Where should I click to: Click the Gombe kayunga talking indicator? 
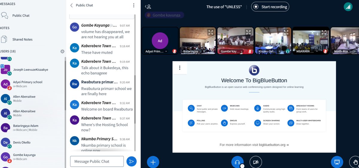[164, 15]
